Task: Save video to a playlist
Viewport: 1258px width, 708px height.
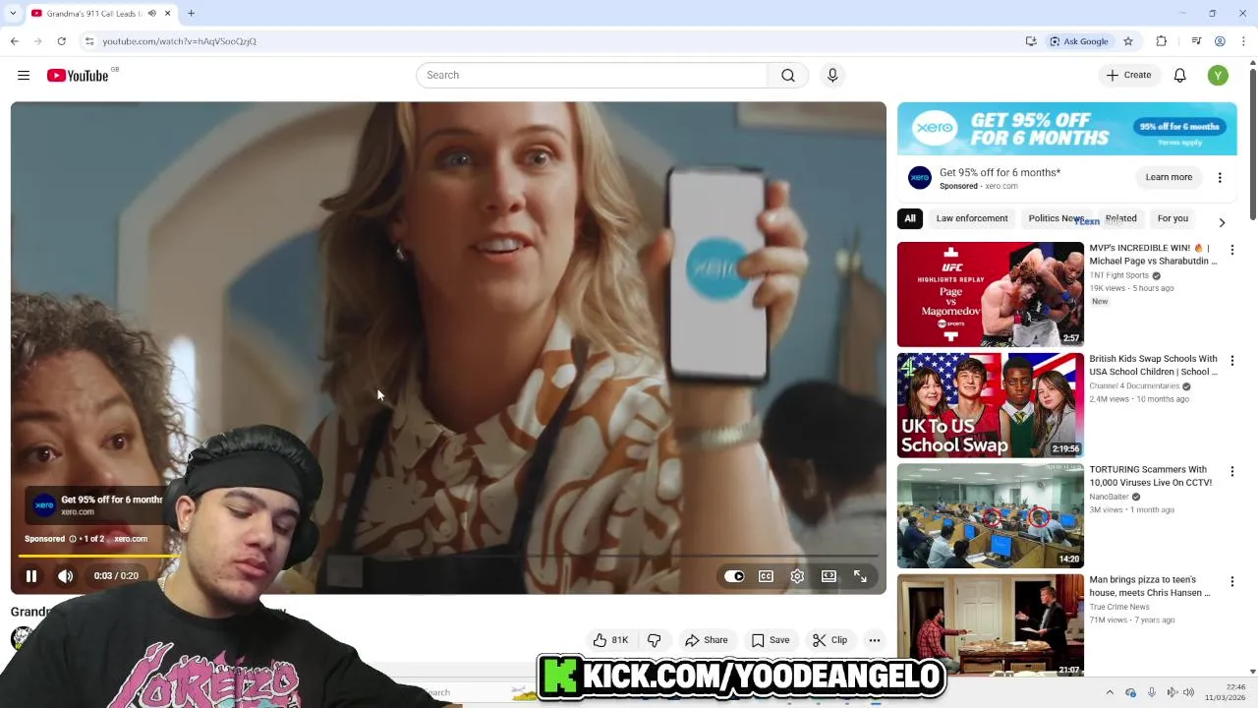Action: [x=771, y=640]
